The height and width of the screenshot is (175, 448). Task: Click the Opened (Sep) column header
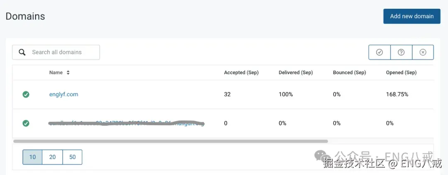click(x=401, y=73)
